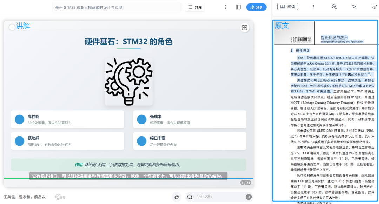Select the 接口丰富 feature card
Screen dimensions: 379x204
click(x=190, y=141)
